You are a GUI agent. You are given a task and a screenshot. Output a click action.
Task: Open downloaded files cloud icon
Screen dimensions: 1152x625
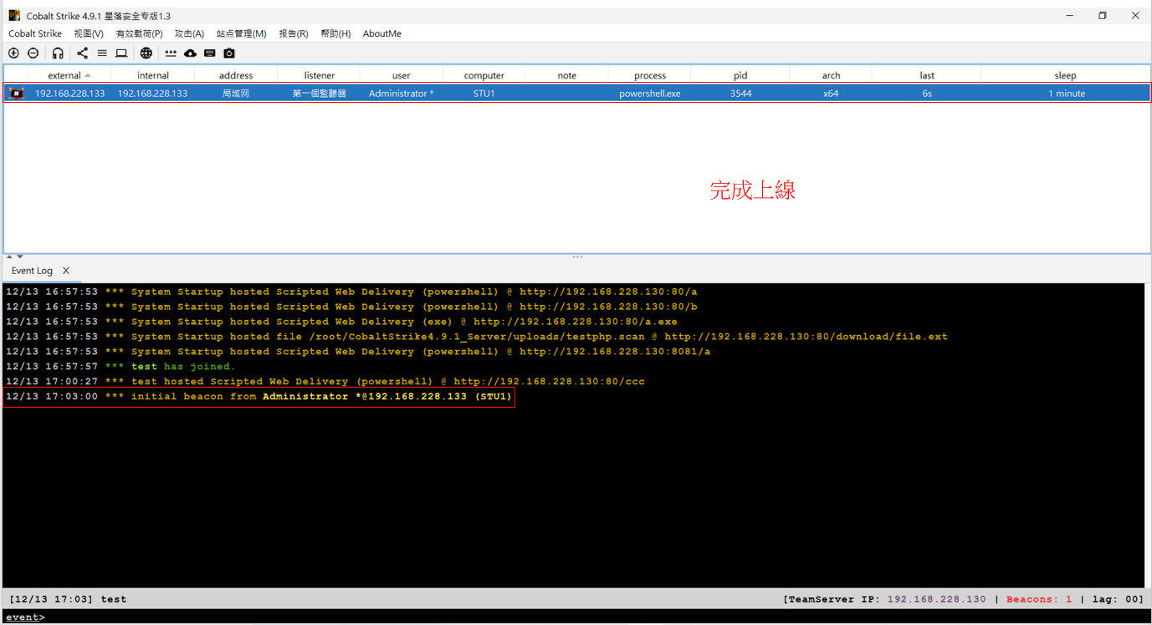tap(190, 53)
